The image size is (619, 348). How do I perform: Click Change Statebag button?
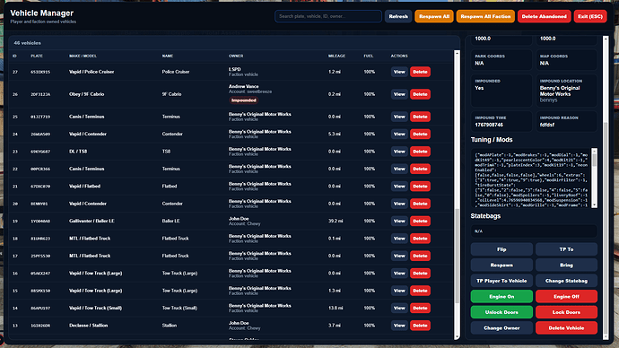(x=566, y=281)
